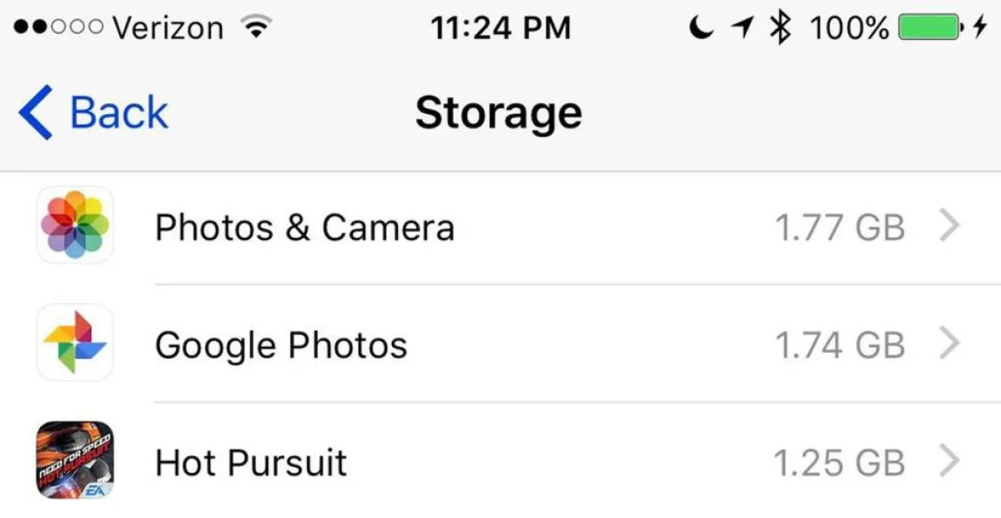Tap the Bluetooth status icon

[x=780, y=29]
